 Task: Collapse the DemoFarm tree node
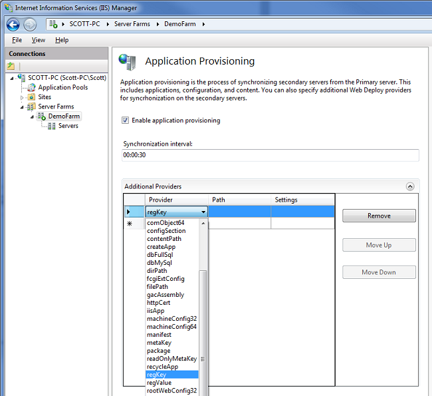pos(33,116)
